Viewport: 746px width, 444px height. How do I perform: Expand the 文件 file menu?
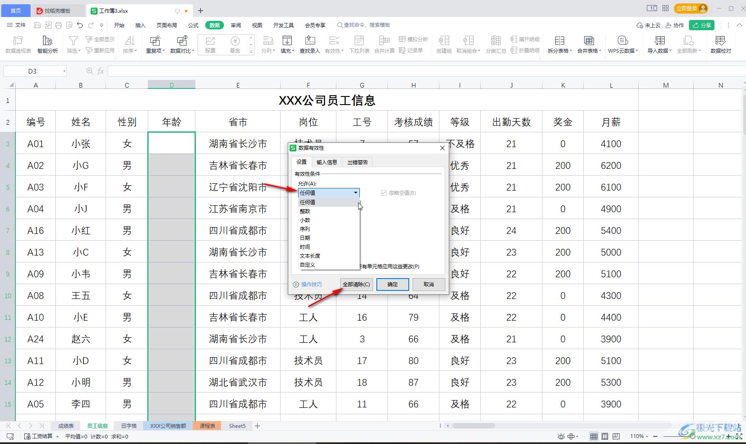[x=16, y=25]
